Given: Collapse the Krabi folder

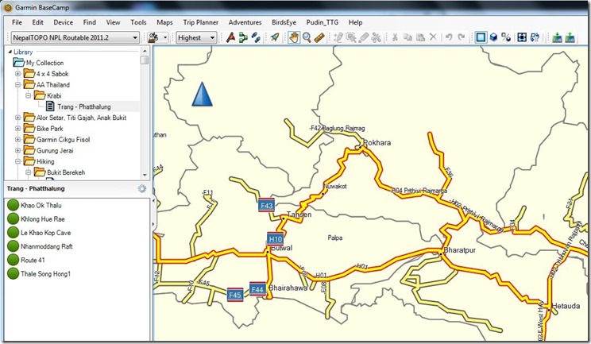Looking at the screenshot, I should click(29, 95).
